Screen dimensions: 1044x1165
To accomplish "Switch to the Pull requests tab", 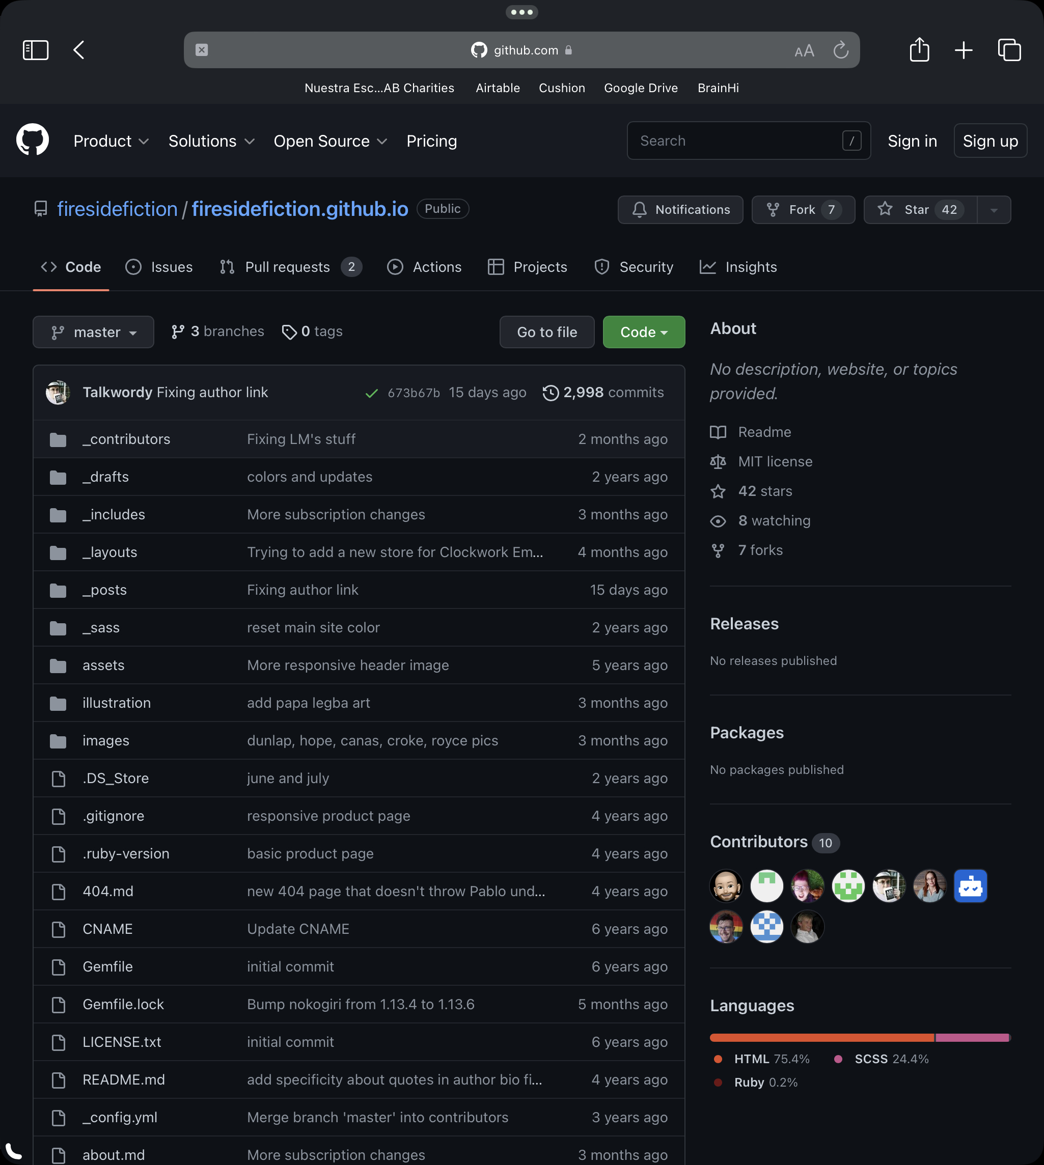I will pos(290,267).
